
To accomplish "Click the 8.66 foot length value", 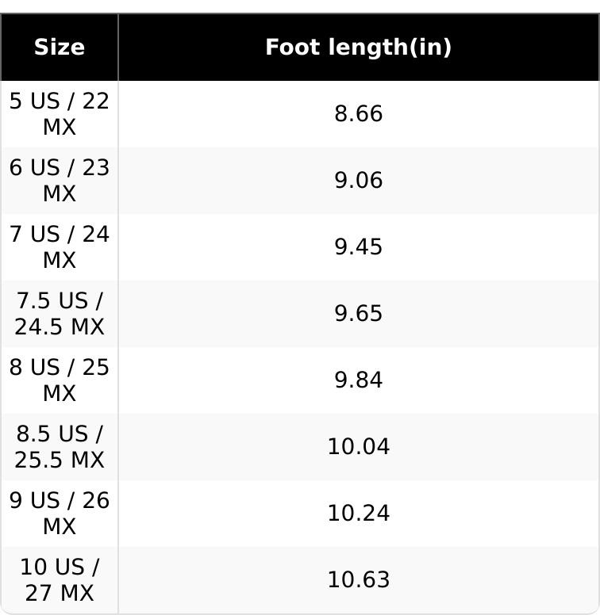I will [x=358, y=114].
